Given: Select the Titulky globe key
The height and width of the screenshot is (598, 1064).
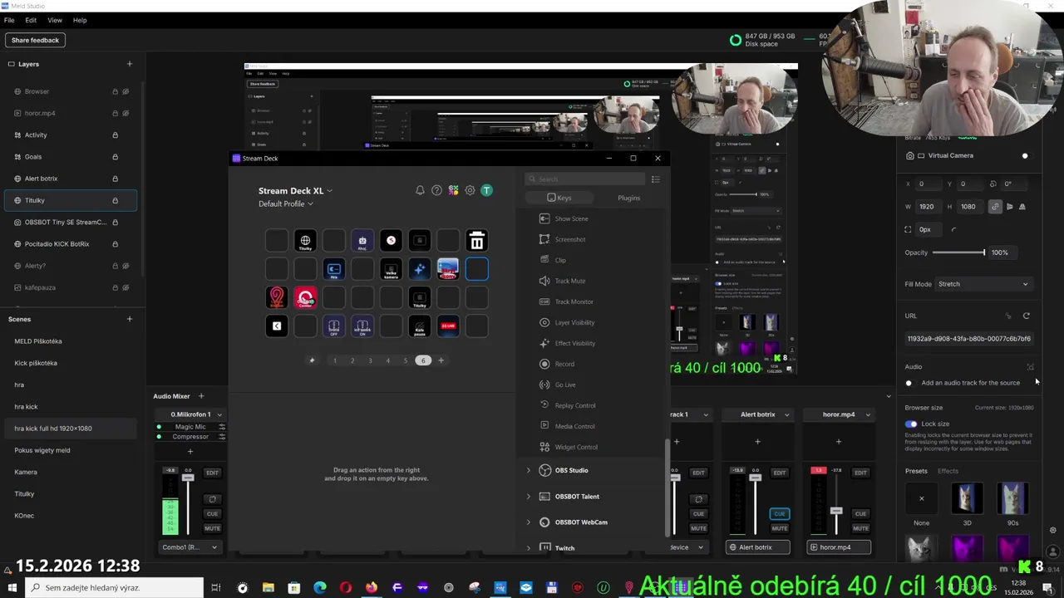Looking at the screenshot, I should (x=305, y=241).
